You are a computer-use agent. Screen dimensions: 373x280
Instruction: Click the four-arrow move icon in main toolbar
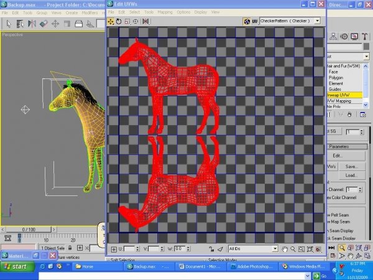click(55, 24)
